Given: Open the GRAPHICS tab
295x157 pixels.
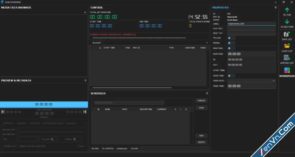Looking at the screenshot, I should coord(71,123).
